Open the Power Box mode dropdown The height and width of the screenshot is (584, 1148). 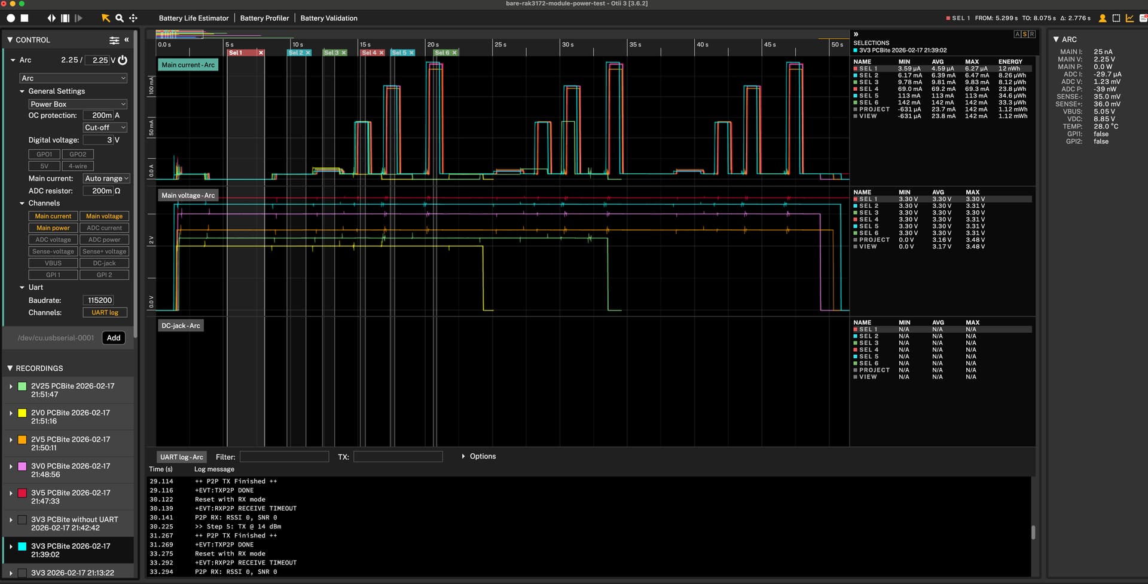click(x=78, y=104)
